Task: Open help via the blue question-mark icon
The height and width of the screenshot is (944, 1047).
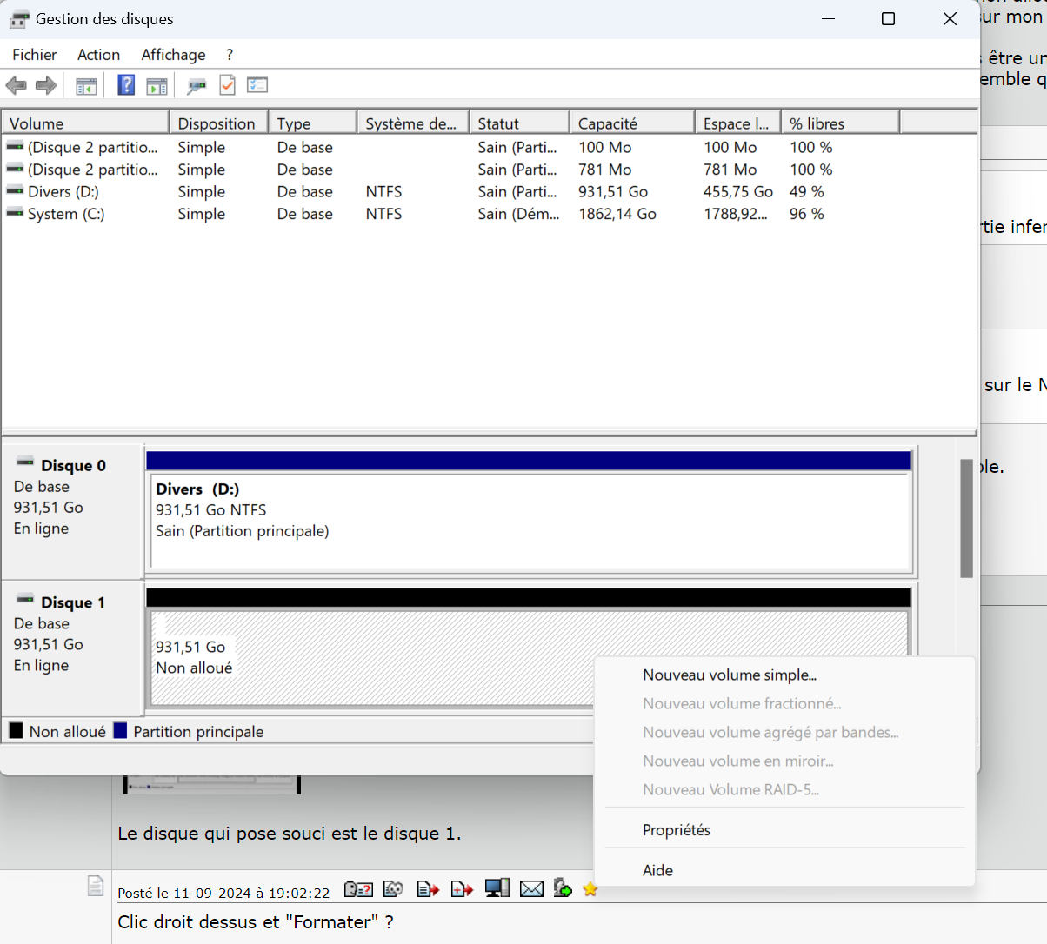Action: click(126, 85)
